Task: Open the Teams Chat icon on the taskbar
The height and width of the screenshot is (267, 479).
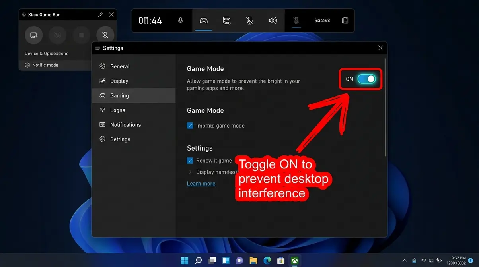Action: [240, 261]
